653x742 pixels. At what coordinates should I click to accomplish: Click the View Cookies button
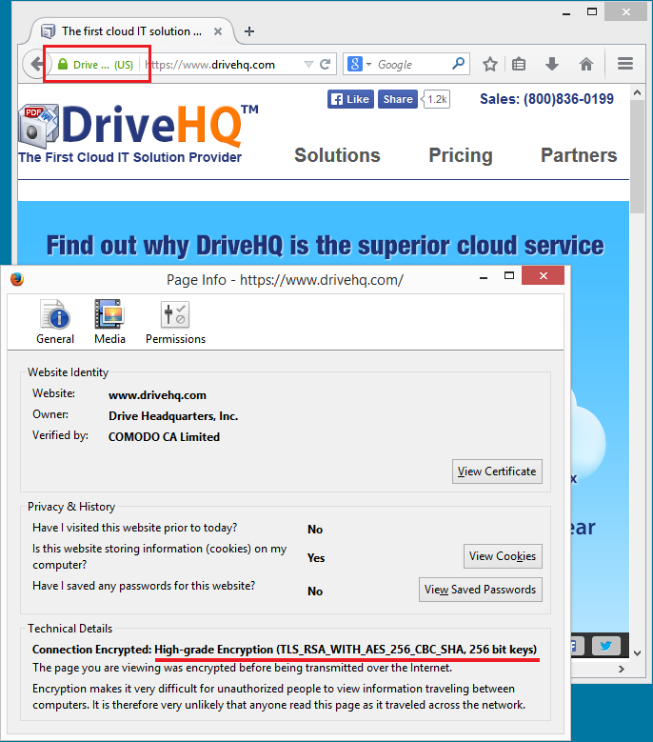coord(503,556)
